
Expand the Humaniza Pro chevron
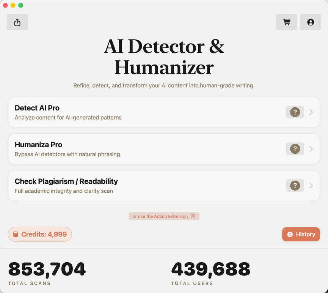click(x=311, y=149)
